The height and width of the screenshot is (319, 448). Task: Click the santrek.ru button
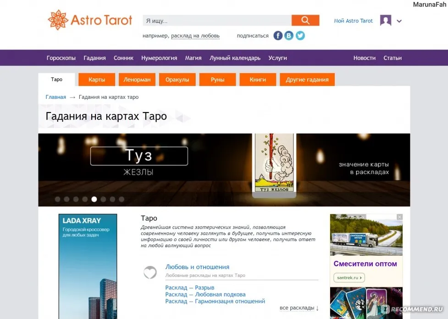(349, 278)
